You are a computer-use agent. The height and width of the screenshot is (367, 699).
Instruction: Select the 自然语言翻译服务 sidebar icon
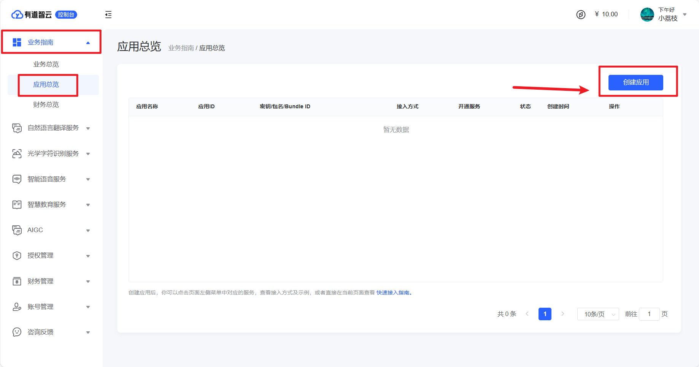click(x=16, y=128)
